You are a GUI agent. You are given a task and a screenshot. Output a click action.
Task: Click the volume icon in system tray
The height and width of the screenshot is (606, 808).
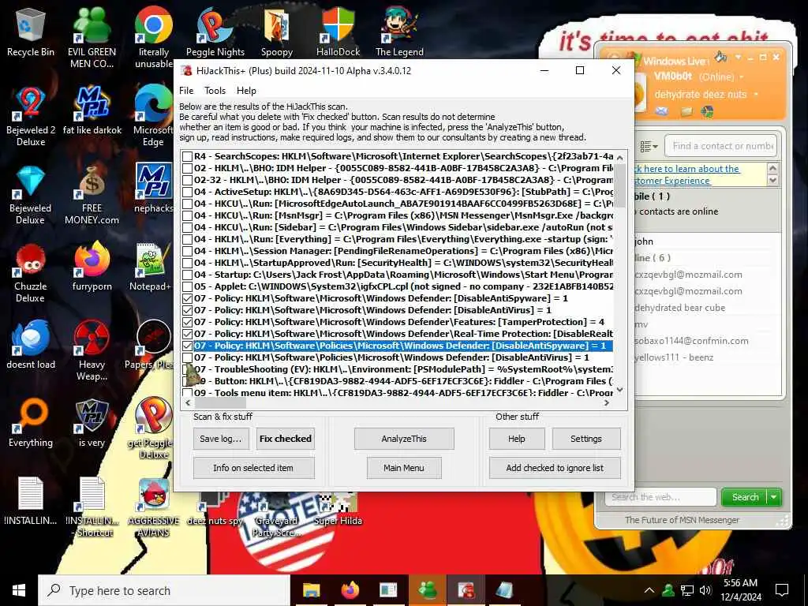point(705,590)
